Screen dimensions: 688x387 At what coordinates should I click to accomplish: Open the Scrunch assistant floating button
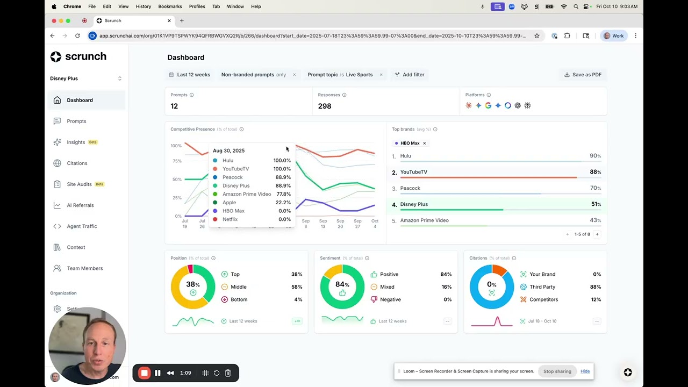[628, 372]
